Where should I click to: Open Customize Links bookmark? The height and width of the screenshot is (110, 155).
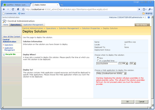[x=9, y=13]
